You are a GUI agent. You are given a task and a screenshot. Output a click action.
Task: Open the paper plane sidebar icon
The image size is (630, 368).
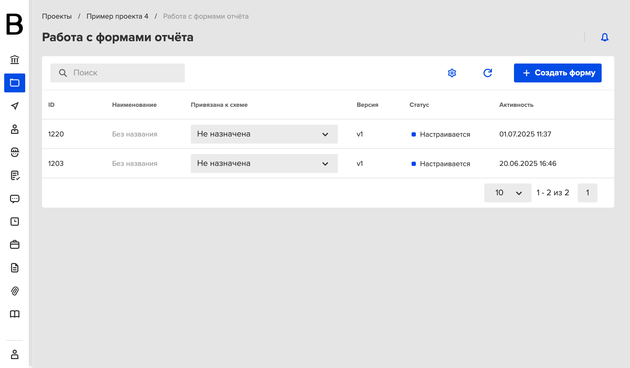(15, 106)
